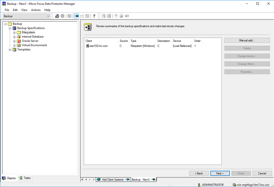Open the Edit menu
The height and width of the screenshot is (187, 274).
(15, 10)
